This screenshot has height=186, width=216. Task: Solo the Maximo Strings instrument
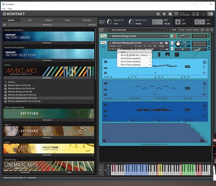click(x=172, y=36)
